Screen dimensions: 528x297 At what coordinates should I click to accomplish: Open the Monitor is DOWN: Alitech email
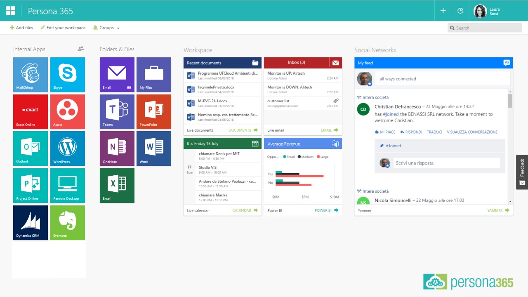[x=303, y=89]
